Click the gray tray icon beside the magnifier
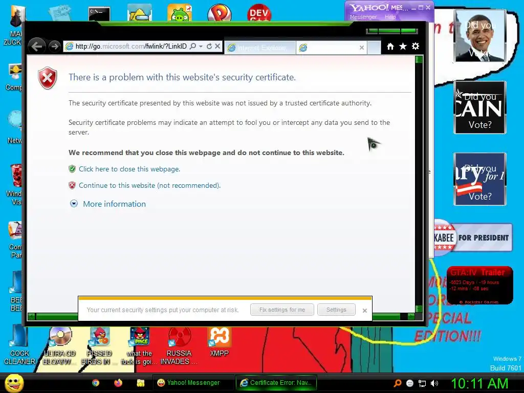 [410, 383]
